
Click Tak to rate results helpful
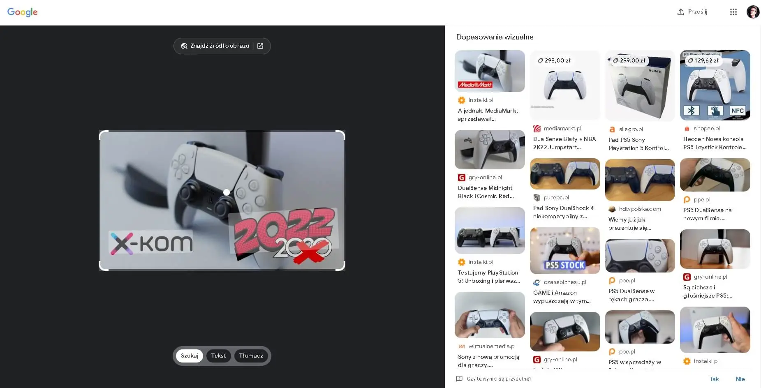point(714,379)
